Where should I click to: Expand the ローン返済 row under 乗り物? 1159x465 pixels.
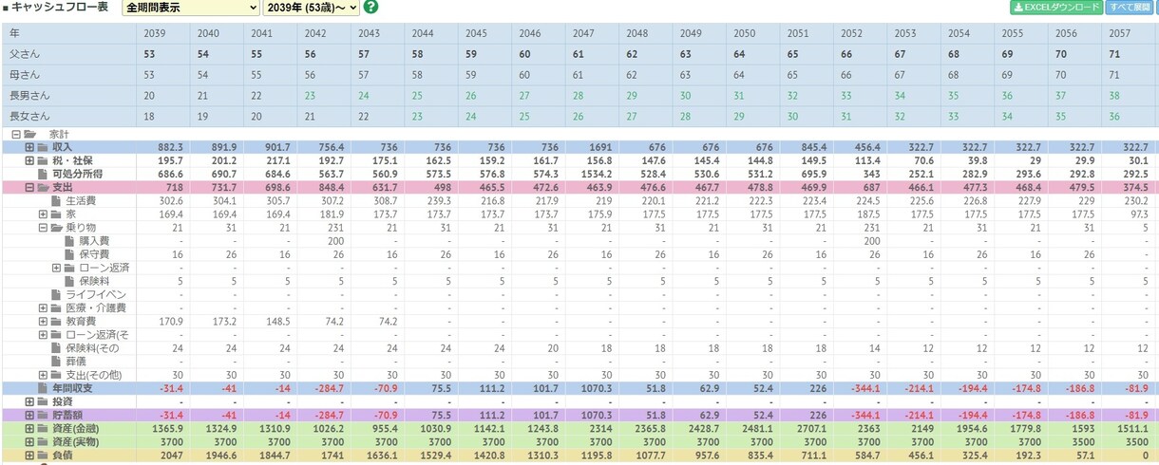click(x=56, y=268)
